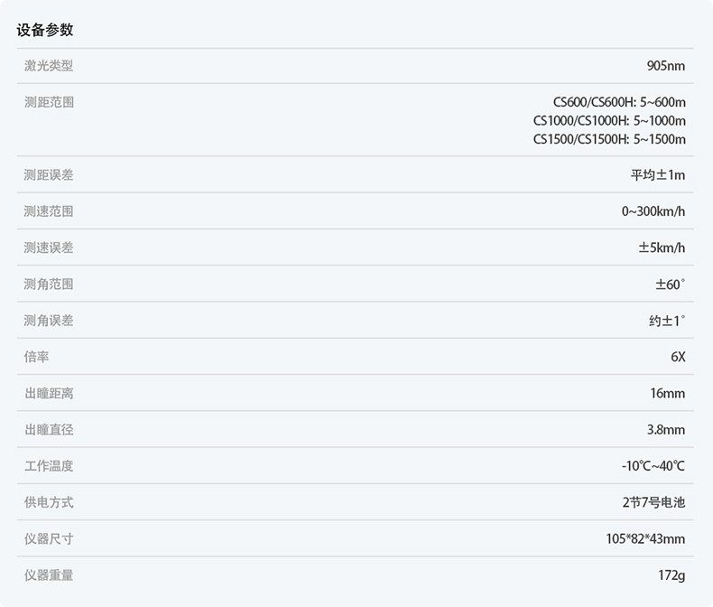Image resolution: width=713 pixels, height=607 pixels.
Task: Select the CS1500/CS1500H: 5~1500m line
Action: tap(609, 139)
